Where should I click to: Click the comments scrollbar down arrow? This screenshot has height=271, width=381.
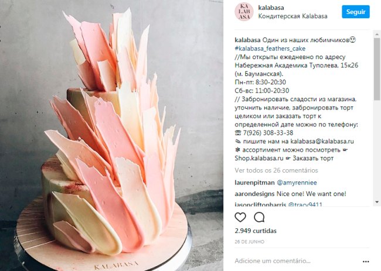pos(377,202)
